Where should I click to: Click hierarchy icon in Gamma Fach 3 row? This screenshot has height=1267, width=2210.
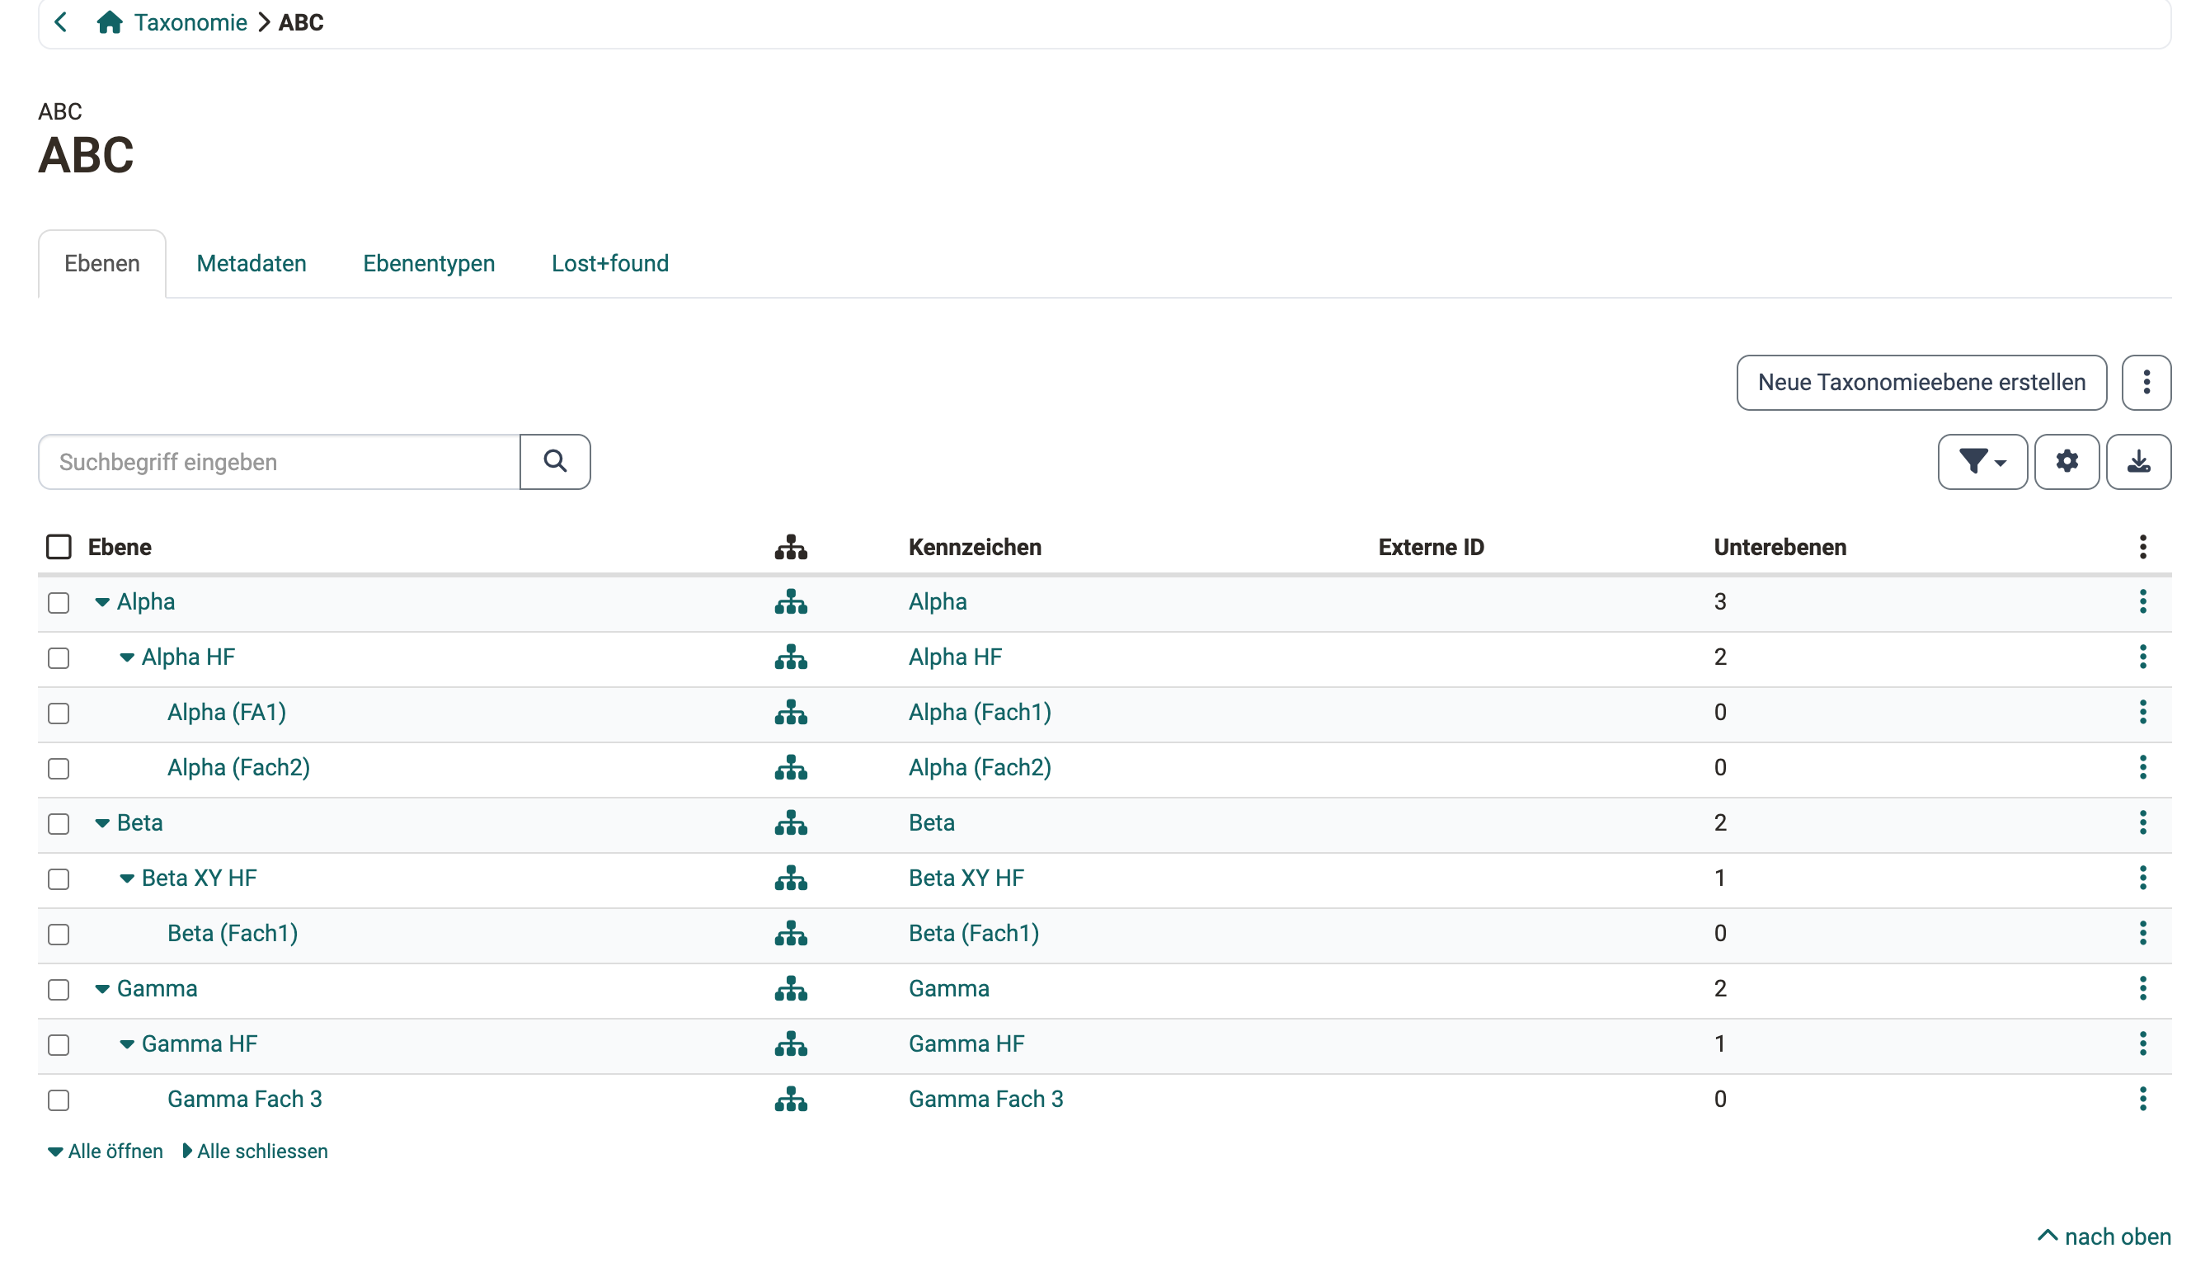791,1099
